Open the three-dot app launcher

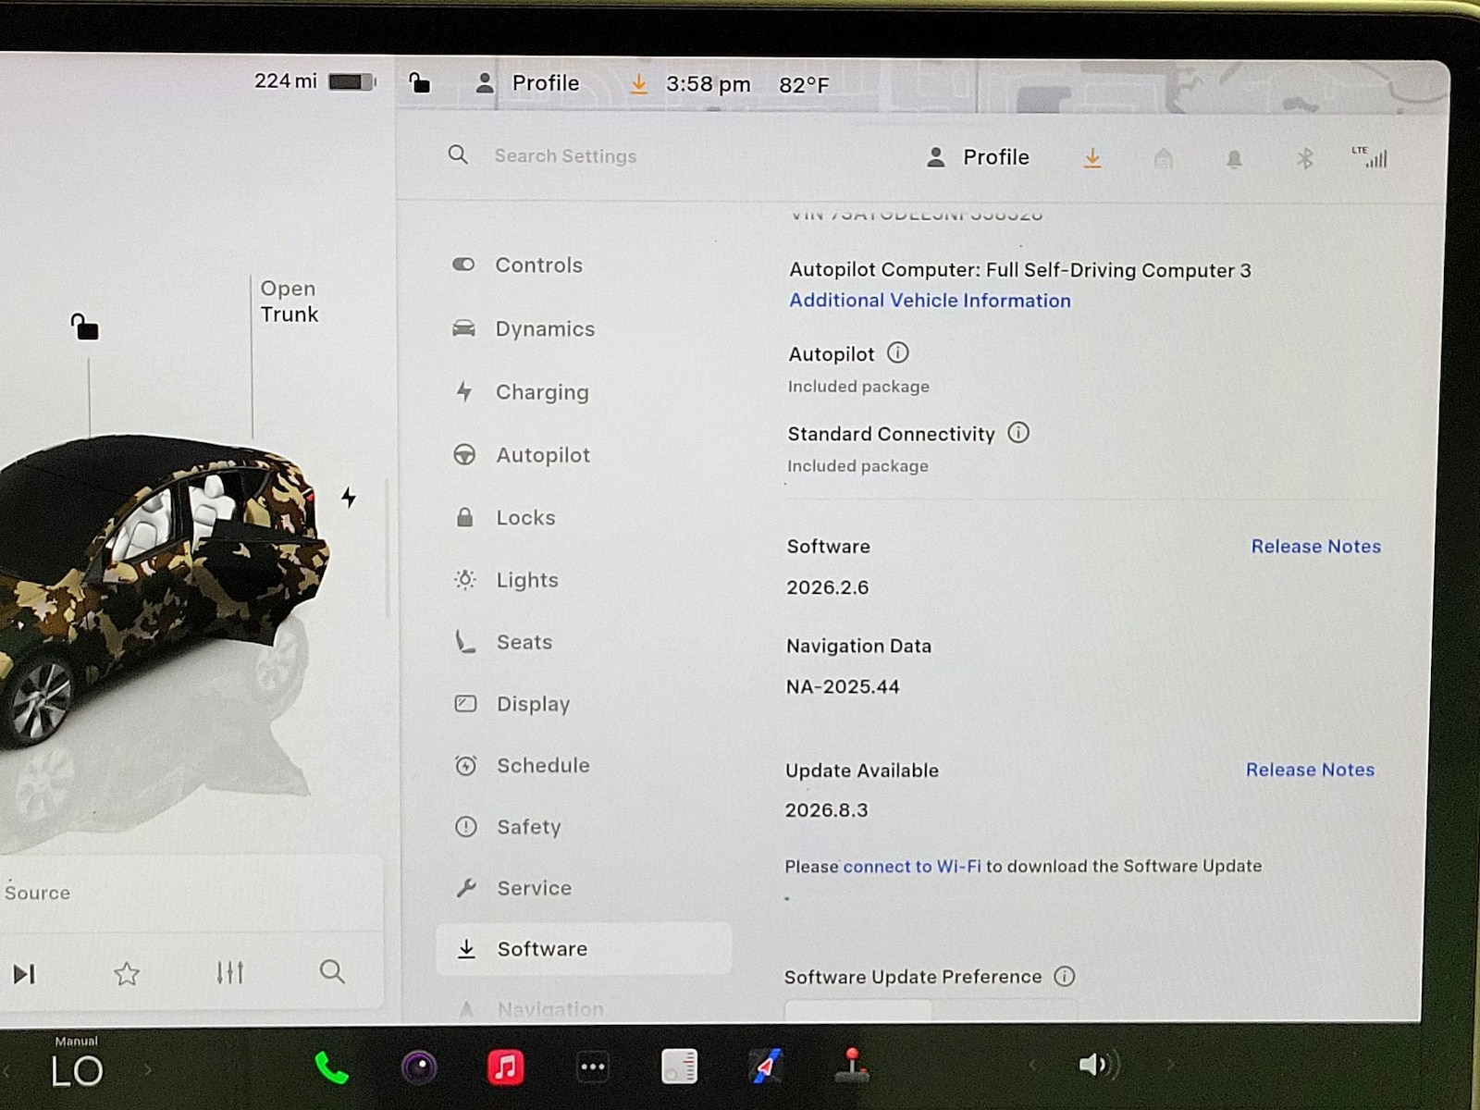pyautogui.click(x=592, y=1067)
